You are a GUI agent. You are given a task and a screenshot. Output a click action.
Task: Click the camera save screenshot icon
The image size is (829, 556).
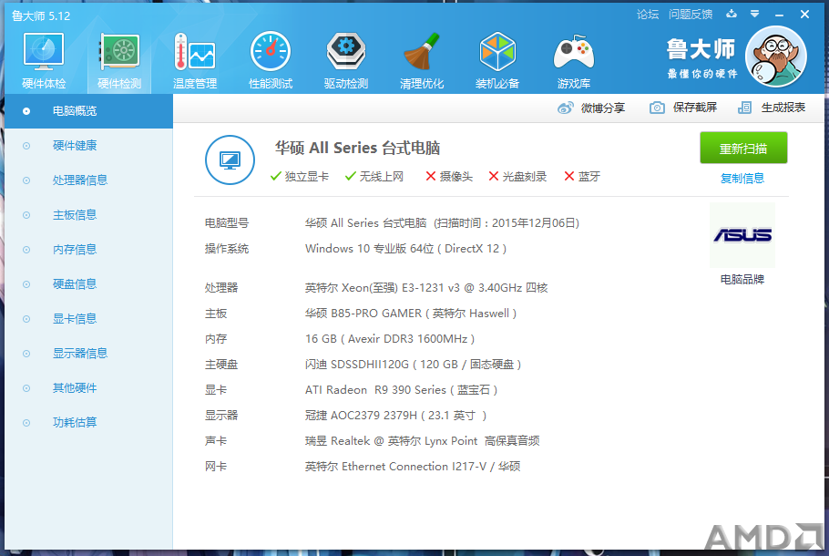(x=657, y=108)
